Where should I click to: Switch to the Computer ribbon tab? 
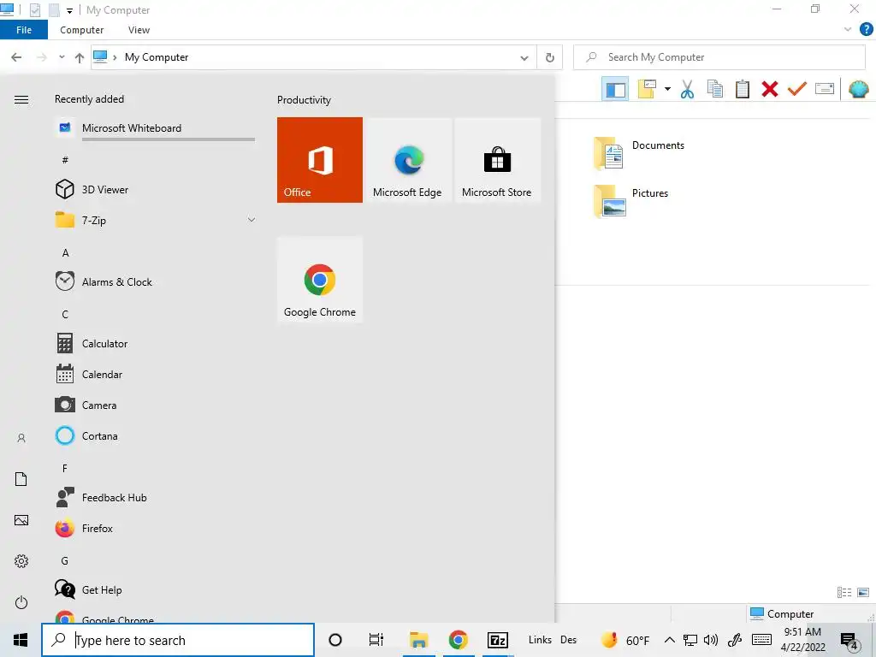coord(81,30)
